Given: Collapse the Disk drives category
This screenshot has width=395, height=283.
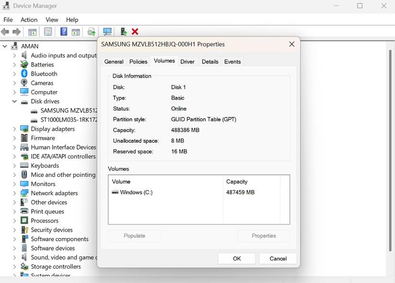Looking at the screenshot, I should point(14,102).
